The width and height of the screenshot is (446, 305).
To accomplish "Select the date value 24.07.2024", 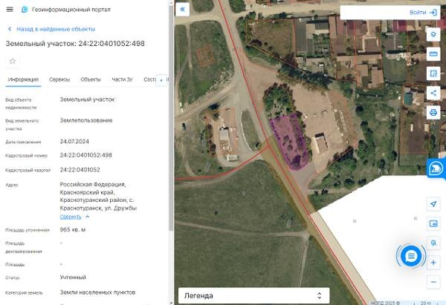I will tap(74, 142).
